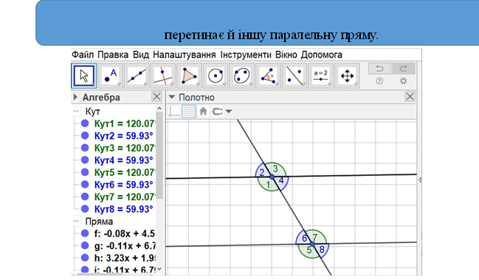Select the Angle measurement tool
This screenshot has width=479, height=280.
268,76
